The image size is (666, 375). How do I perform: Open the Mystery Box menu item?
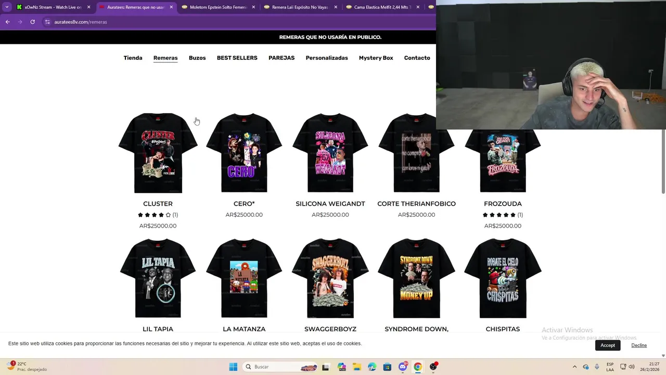(x=376, y=58)
